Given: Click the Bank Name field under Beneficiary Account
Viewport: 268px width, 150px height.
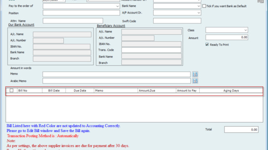Looking at the screenshot, I should tap(152, 56).
